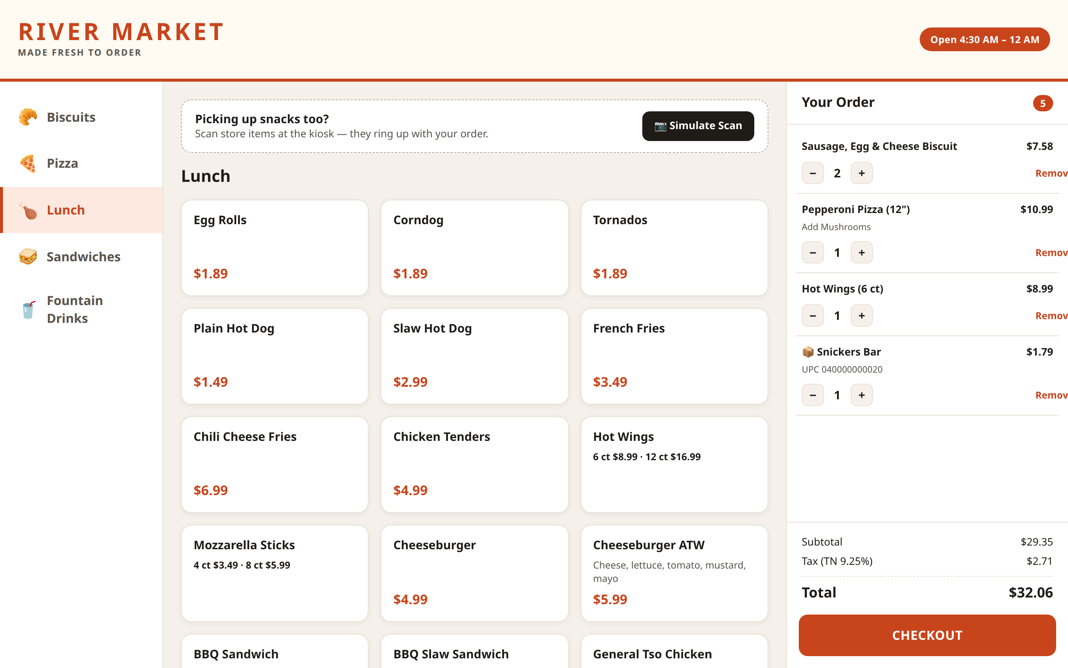This screenshot has width=1068, height=668.
Task: Select the Corndog menu card
Action: point(474,248)
